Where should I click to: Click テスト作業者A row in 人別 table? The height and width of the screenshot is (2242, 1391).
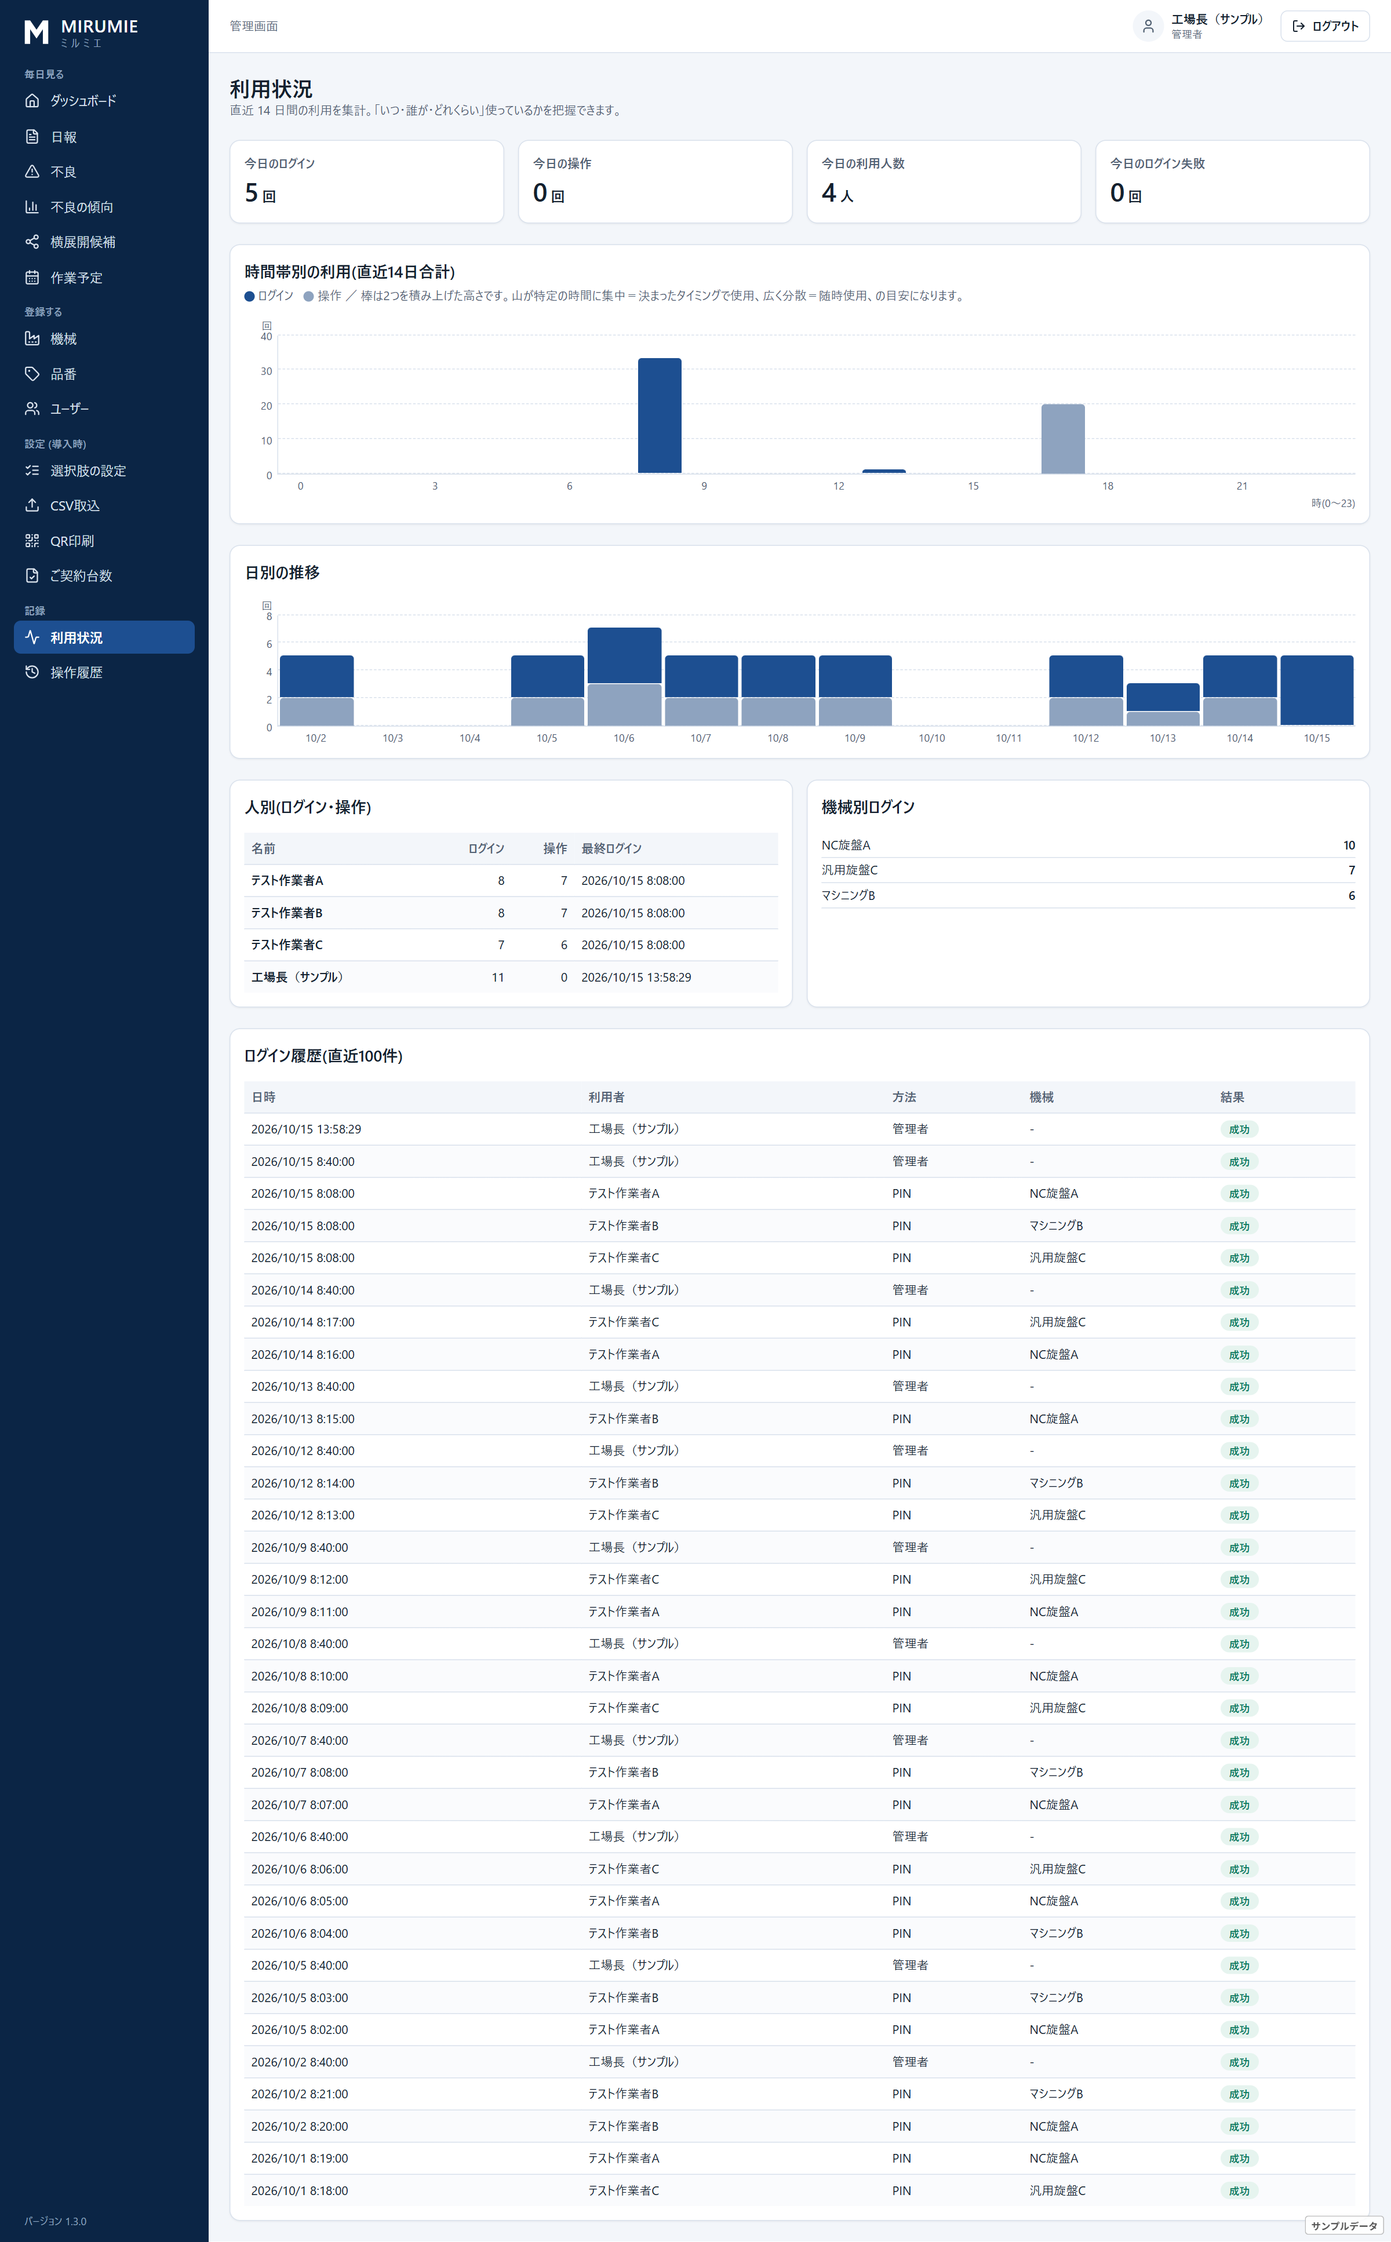tap(511, 881)
